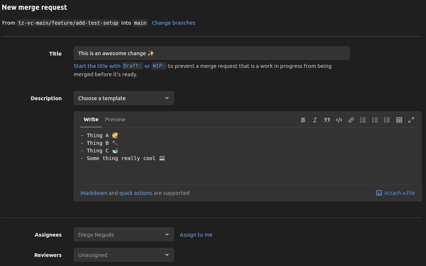Viewport: 426px width, 266px height.
Task: Open the Markdown documentation link
Action: (93, 193)
